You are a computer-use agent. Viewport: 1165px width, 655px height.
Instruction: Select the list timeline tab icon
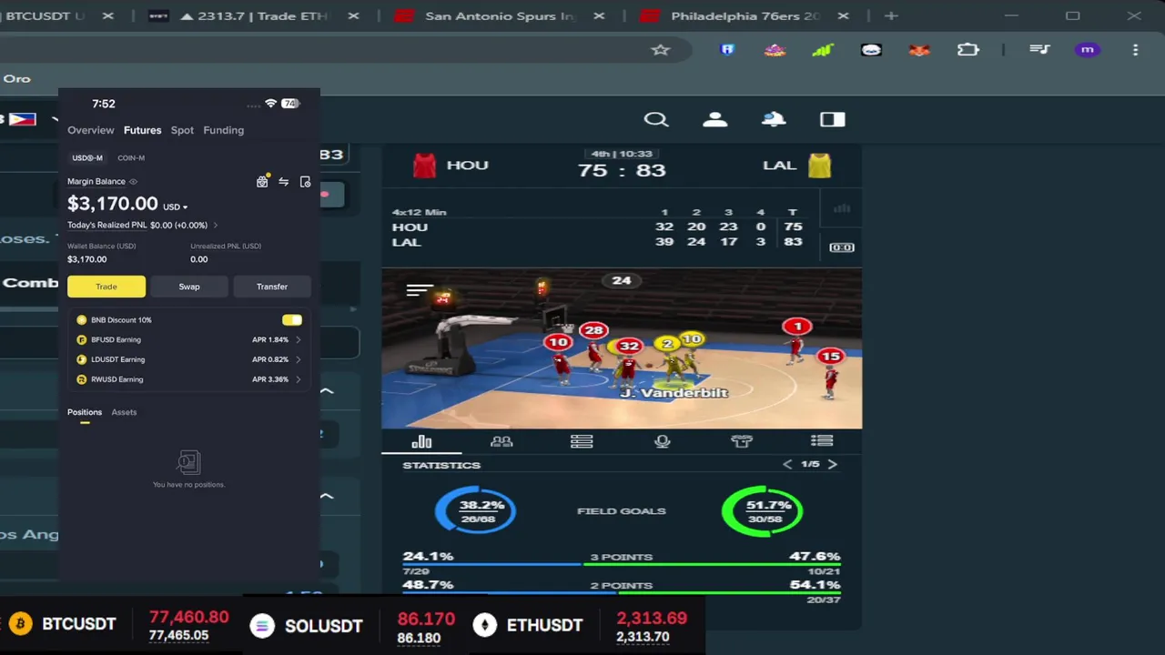pos(822,441)
